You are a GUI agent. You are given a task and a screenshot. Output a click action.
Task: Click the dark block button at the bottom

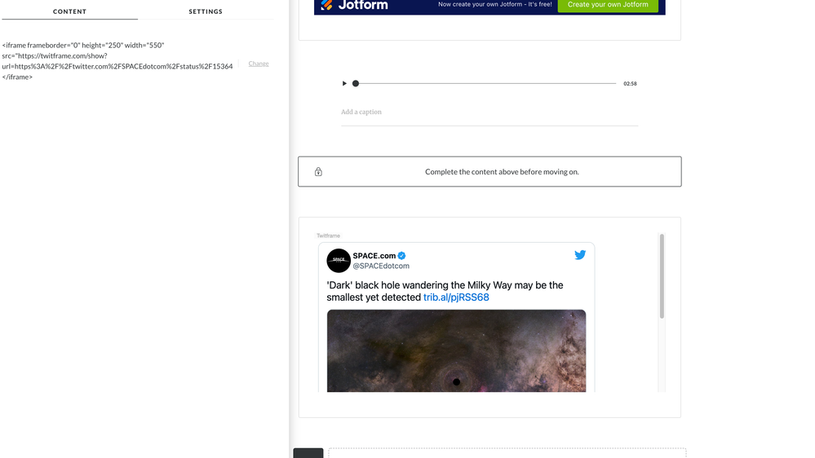pyautogui.click(x=308, y=453)
